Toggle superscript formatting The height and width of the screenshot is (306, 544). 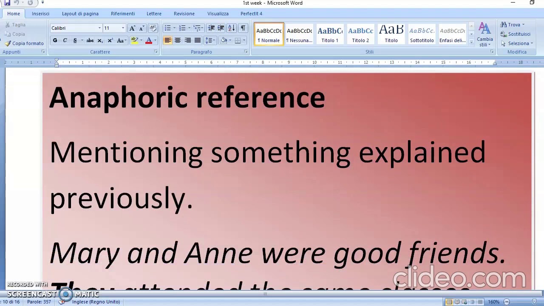click(110, 40)
